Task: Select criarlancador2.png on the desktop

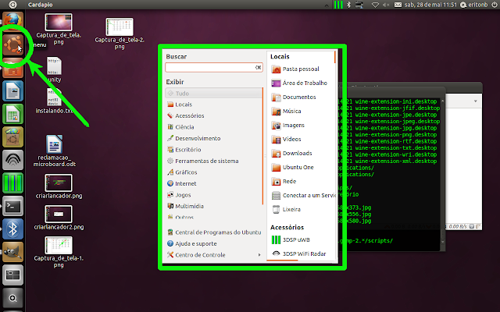Action: click(59, 218)
